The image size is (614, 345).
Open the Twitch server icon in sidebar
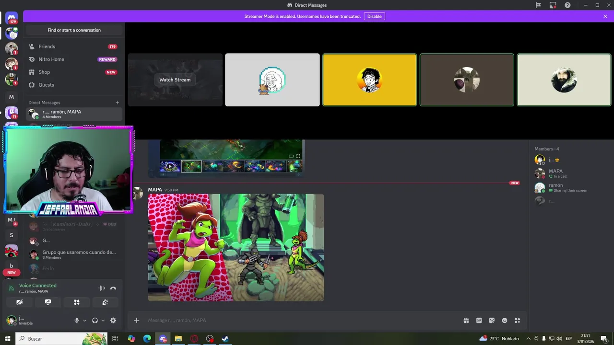click(x=12, y=114)
